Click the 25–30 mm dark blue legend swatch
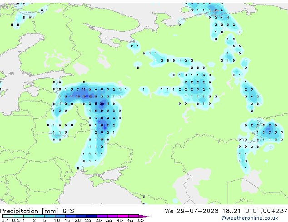 (x=91, y=216)
